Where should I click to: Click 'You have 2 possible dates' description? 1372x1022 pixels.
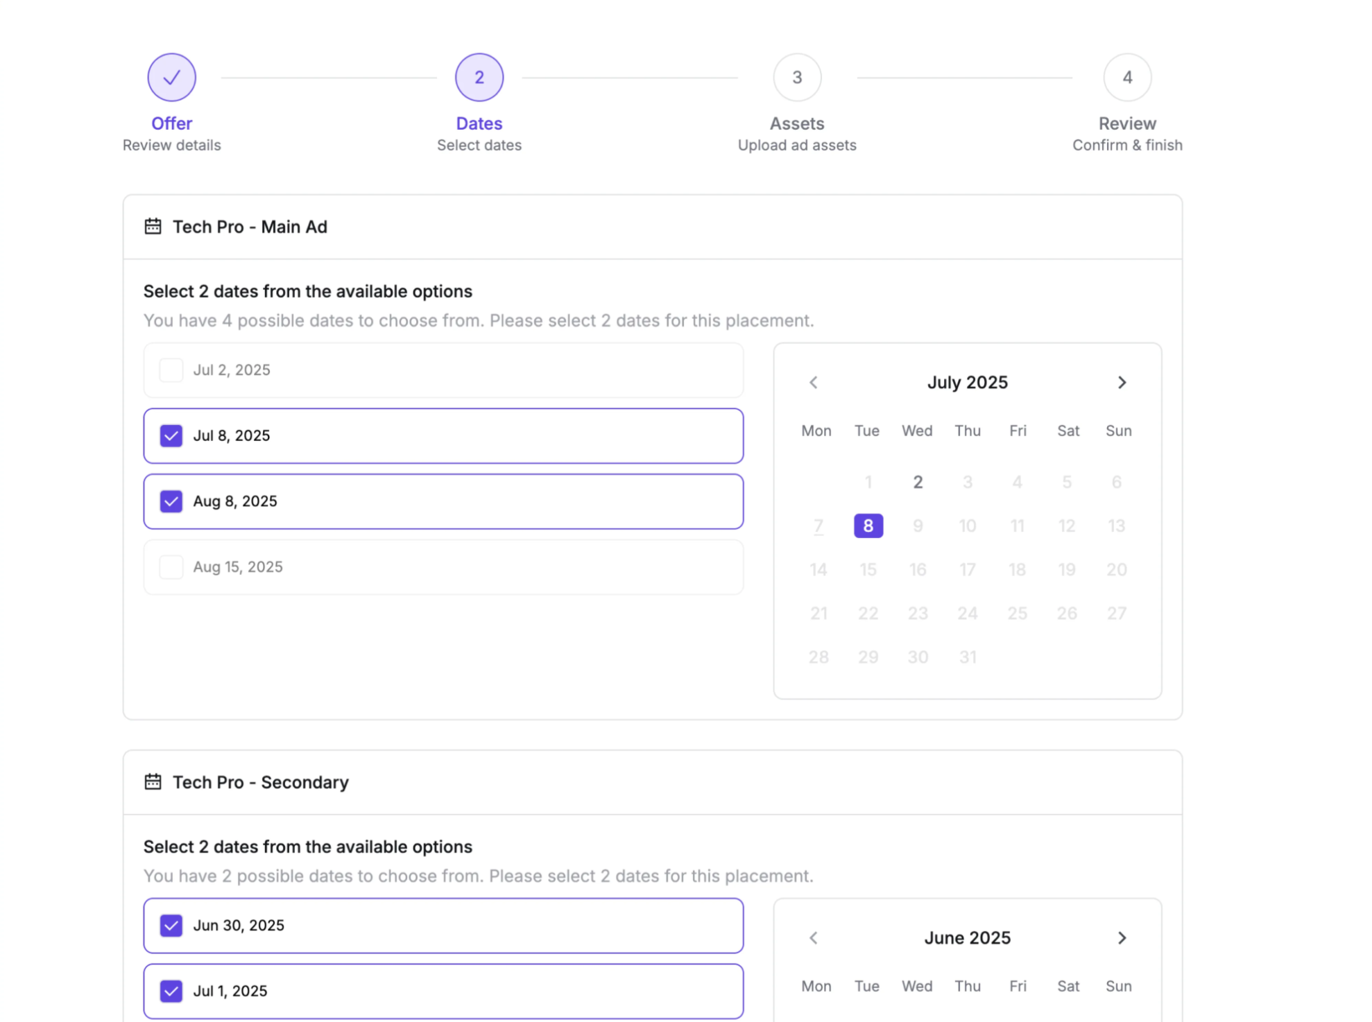[479, 876]
